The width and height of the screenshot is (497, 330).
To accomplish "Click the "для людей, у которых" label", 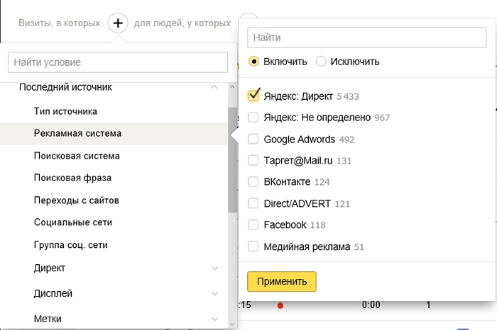I will pos(182,23).
